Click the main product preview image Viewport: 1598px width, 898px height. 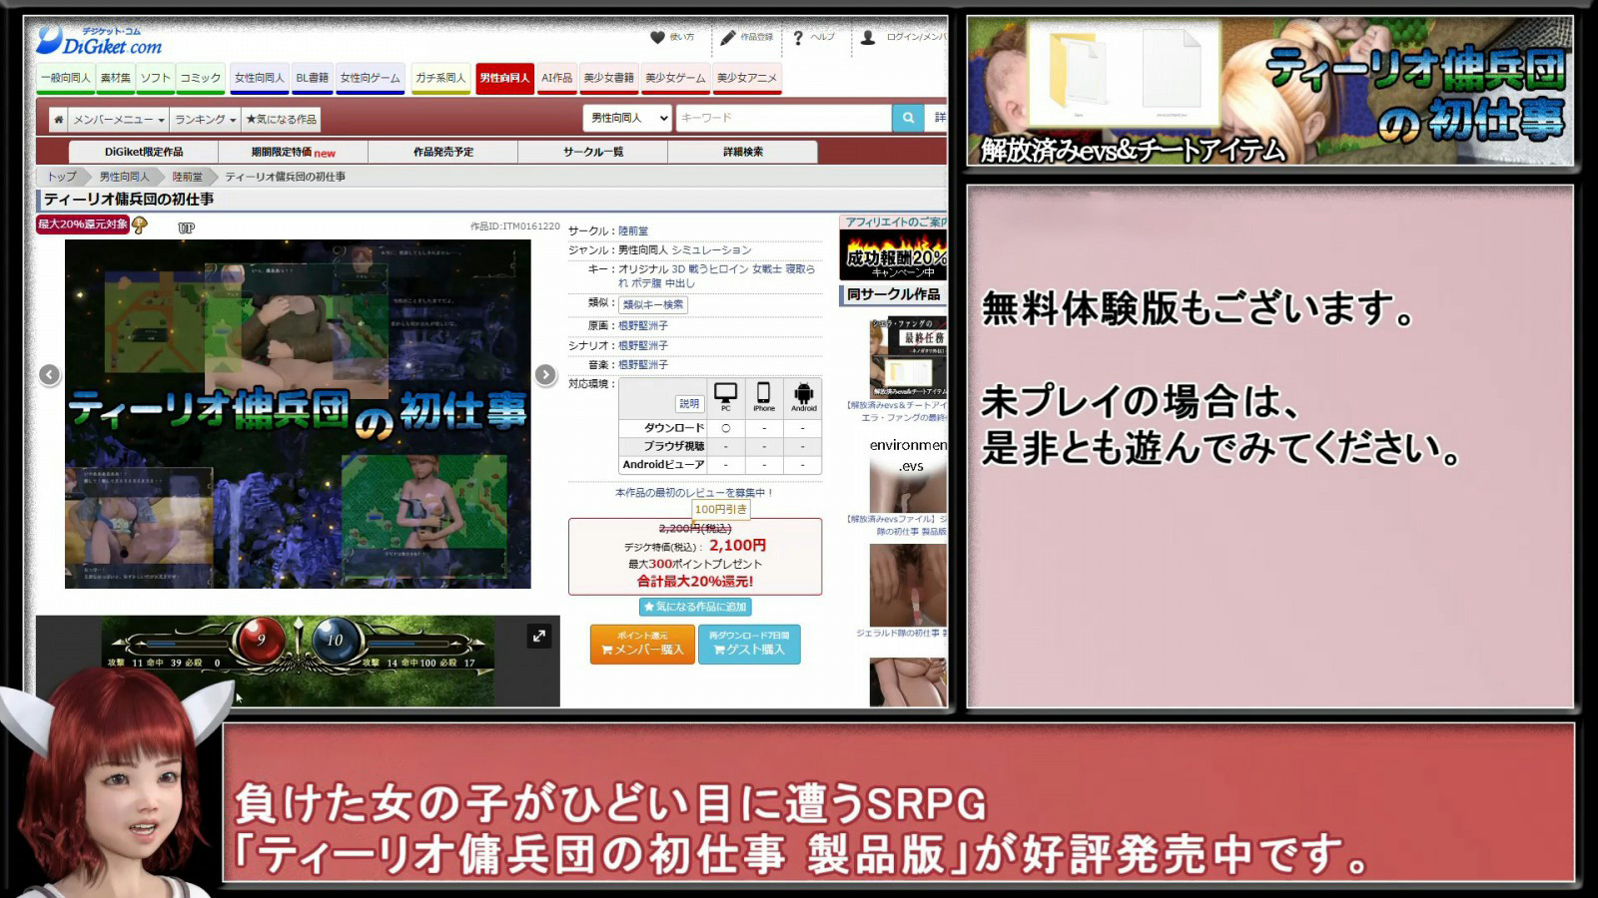298,414
